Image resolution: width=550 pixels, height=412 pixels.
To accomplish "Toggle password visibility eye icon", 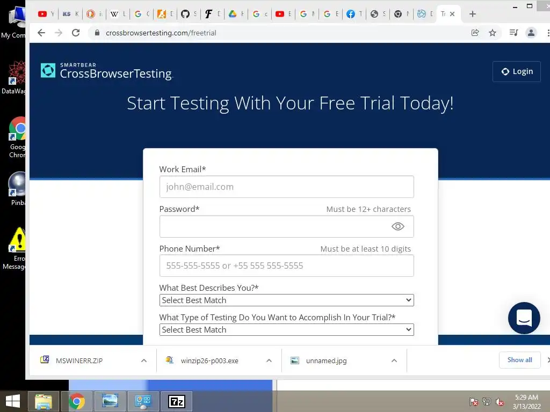I will [x=398, y=226].
